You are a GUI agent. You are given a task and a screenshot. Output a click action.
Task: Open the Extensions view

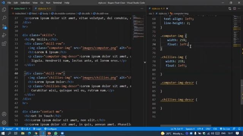point(4,44)
